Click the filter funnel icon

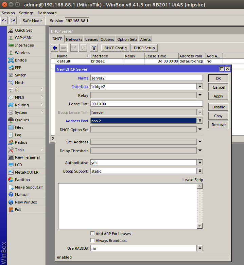[x=94, y=48]
